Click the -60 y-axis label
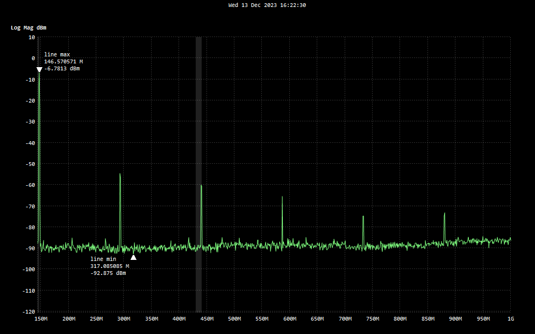This screenshot has width=535, height=334. tap(30, 185)
